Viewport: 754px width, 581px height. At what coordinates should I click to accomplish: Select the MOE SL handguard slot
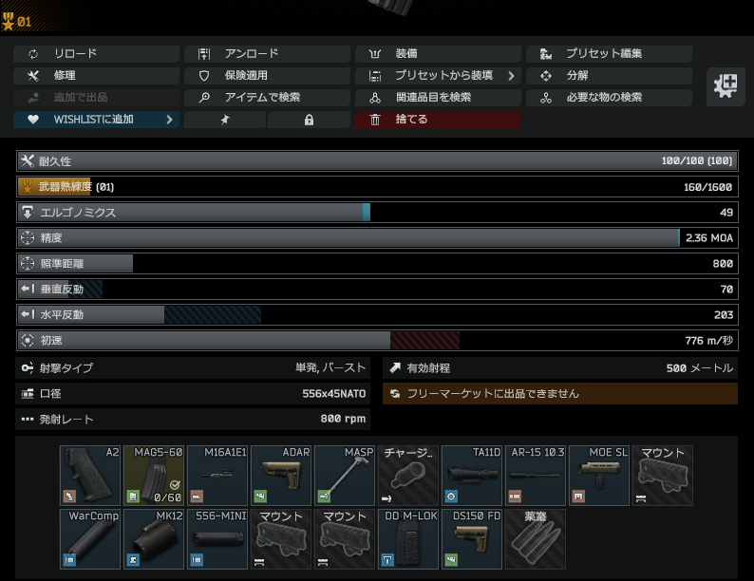599,476
